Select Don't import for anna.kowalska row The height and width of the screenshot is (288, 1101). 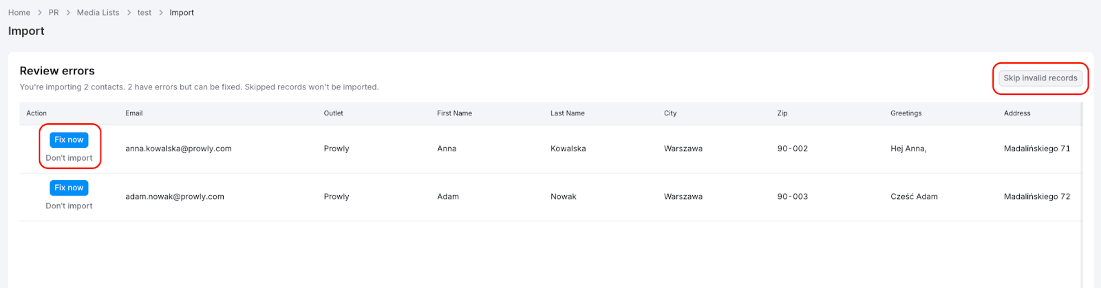click(69, 158)
